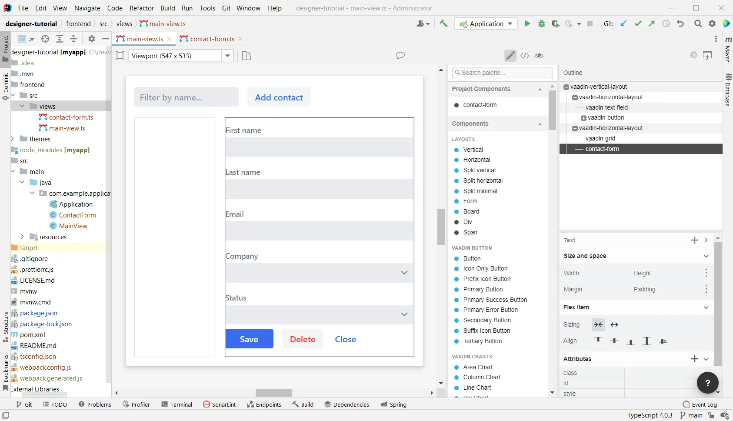
Task: Switch designer to code view icon
Action: pos(525,56)
